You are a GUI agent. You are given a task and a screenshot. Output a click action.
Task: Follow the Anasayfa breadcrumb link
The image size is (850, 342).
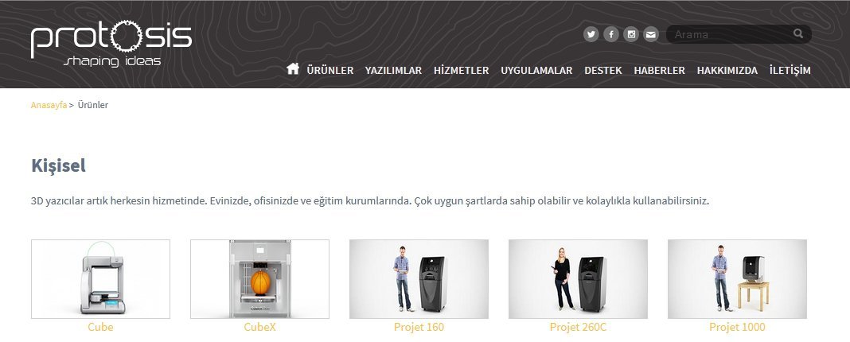point(49,105)
